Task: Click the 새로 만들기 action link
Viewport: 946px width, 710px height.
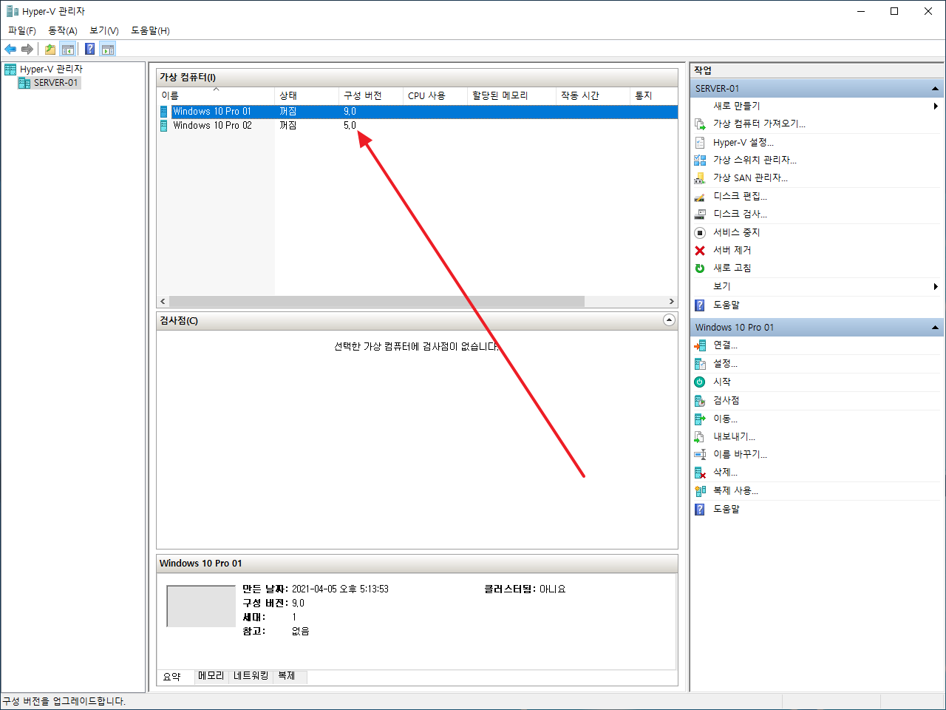Action: (x=736, y=106)
